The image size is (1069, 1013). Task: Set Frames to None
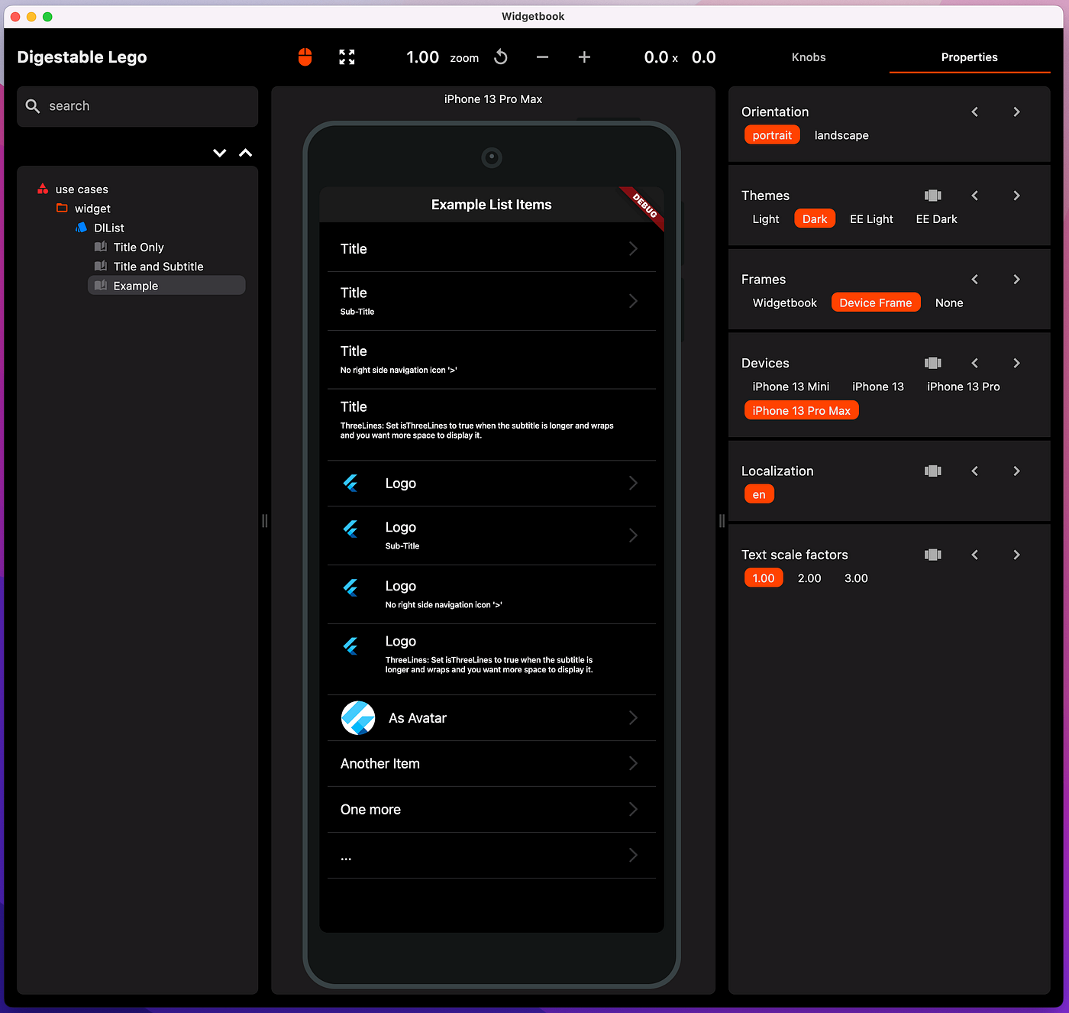[948, 303]
